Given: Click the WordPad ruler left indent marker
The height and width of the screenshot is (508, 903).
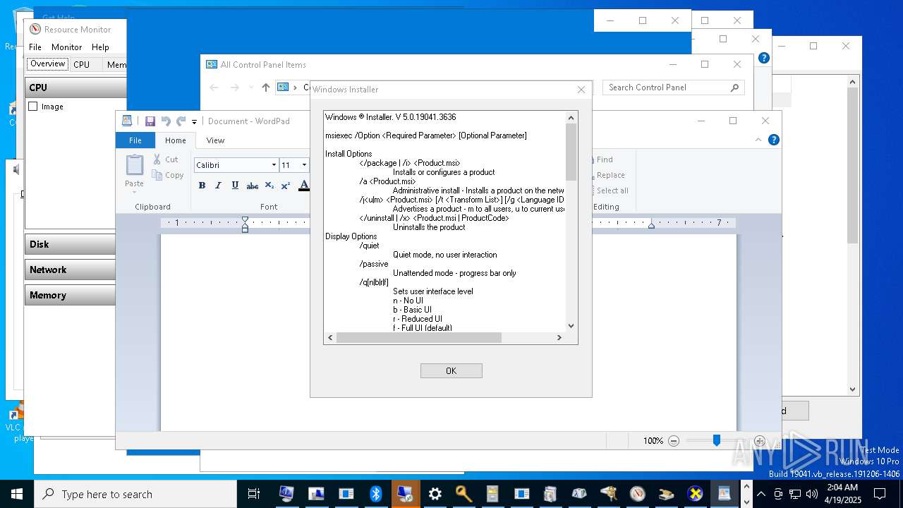Looking at the screenshot, I should click(x=245, y=224).
